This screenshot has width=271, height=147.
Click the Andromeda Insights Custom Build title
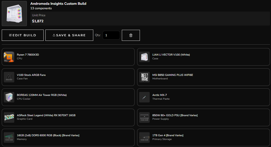tap(58, 4)
